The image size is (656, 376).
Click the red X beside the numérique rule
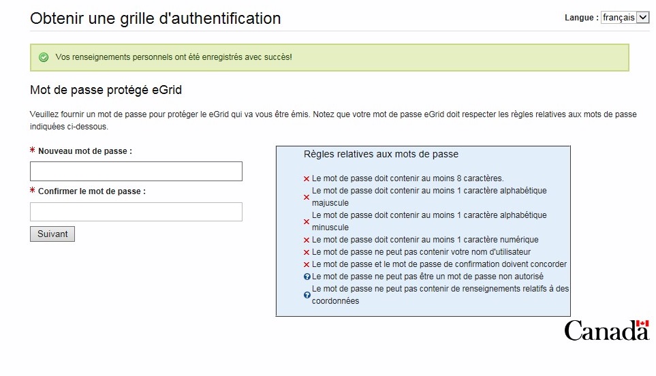307,240
